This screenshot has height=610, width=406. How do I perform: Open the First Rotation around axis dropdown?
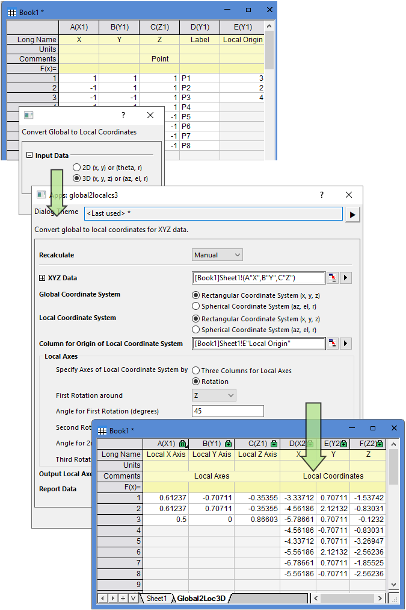pyautogui.click(x=214, y=395)
